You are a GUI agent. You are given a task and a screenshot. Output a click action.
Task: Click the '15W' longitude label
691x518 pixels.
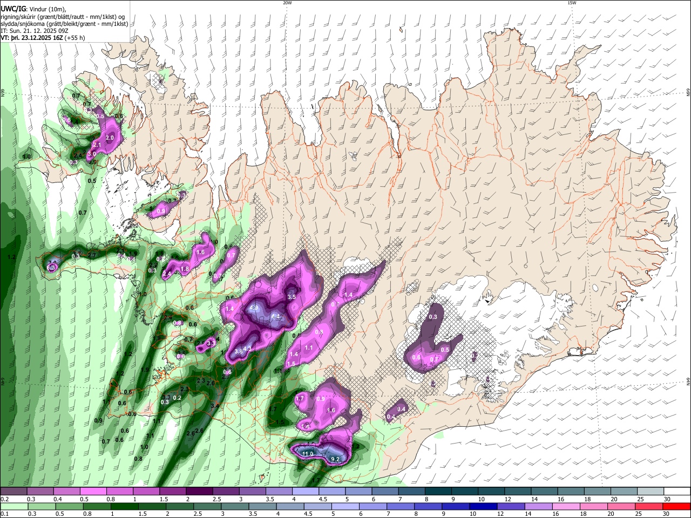tap(572, 3)
